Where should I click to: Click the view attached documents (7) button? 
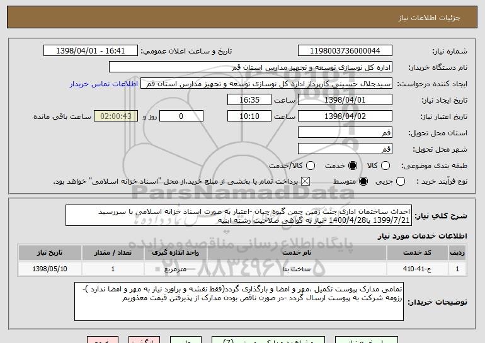coord(268,340)
